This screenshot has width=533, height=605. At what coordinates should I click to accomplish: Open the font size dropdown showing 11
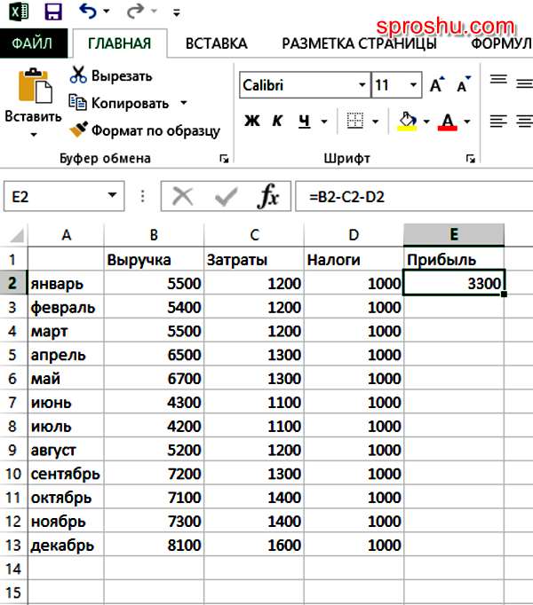pos(413,86)
